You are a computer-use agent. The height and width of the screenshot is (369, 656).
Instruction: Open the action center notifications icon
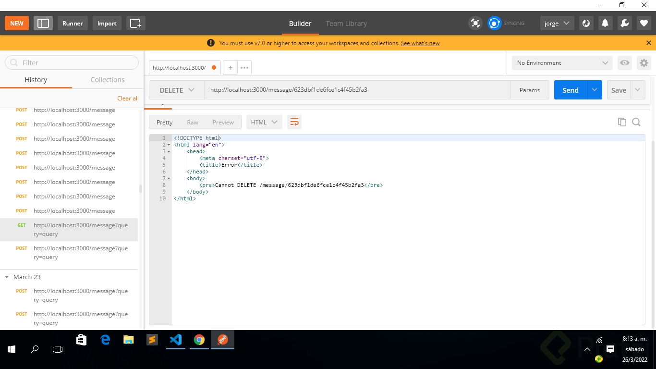coord(610,349)
